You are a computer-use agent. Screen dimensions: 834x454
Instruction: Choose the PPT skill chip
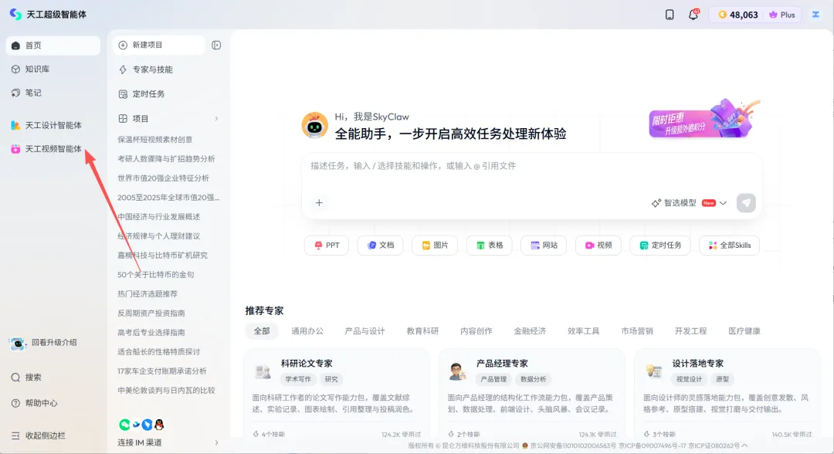(x=327, y=246)
